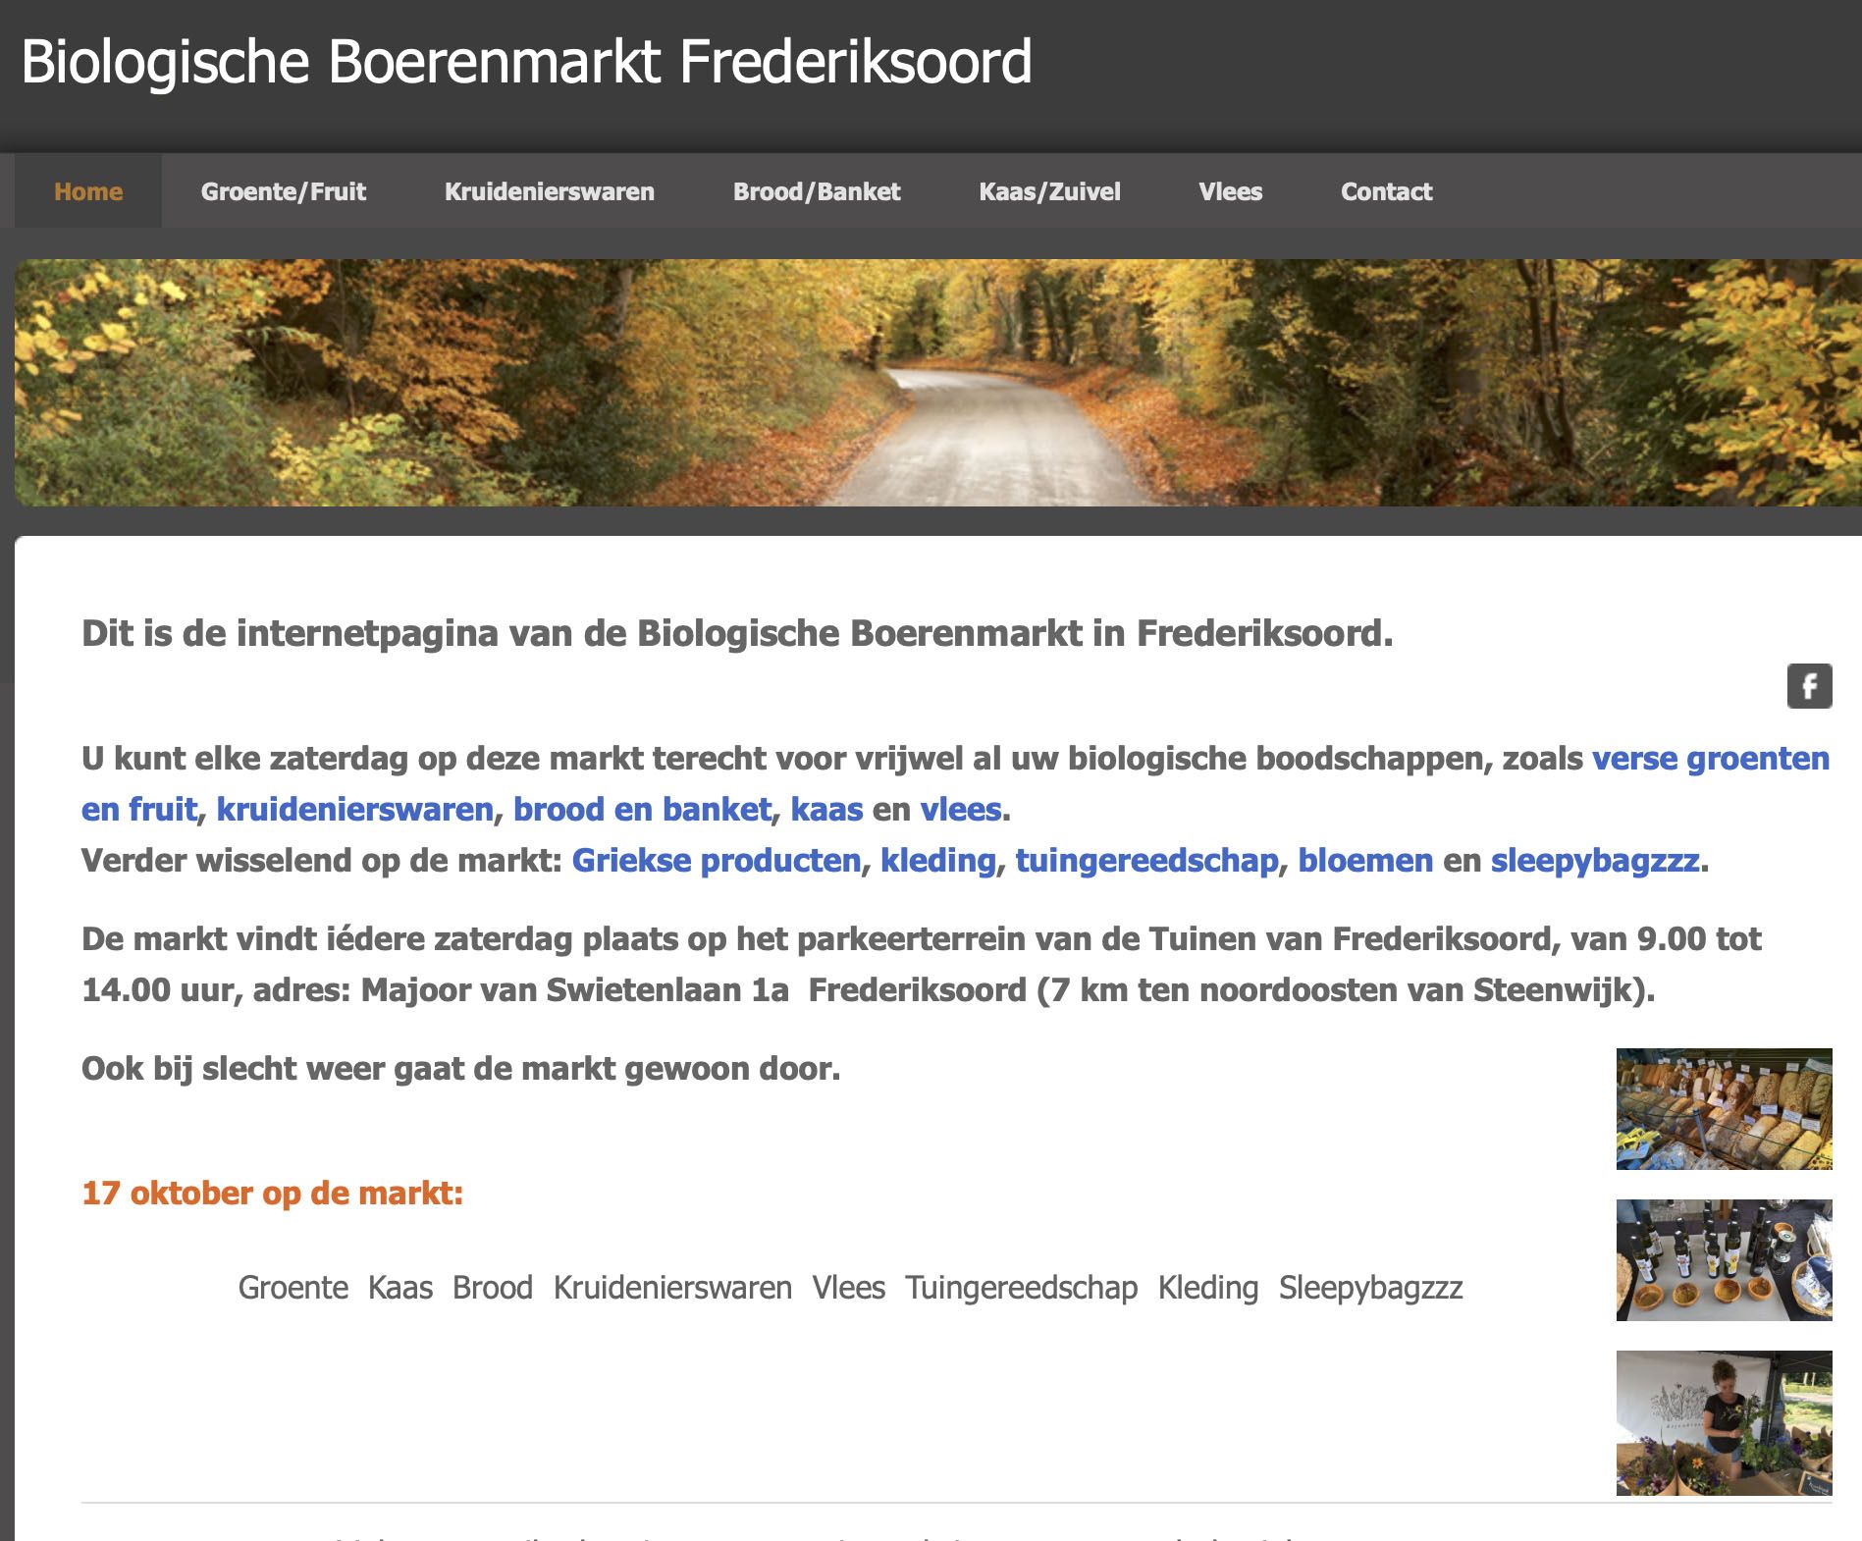Viewport: 1862px width, 1541px height.
Task: Follow the blue 'kruidenierswaren' text link
Action: tap(354, 810)
